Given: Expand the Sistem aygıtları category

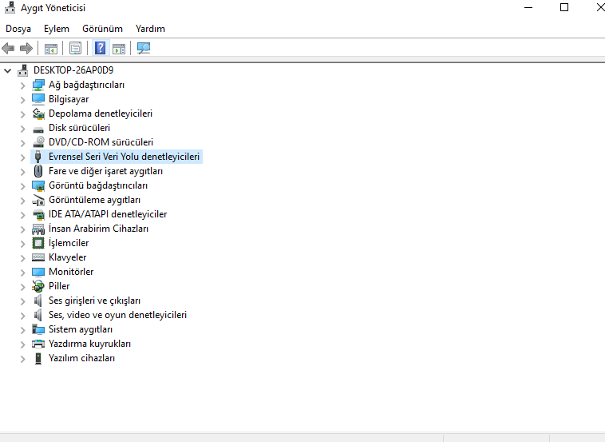Looking at the screenshot, I should point(23,329).
